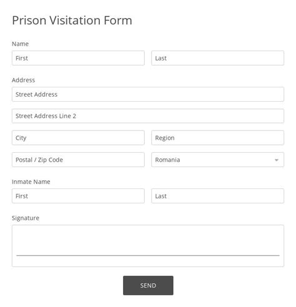Click the Inmate Name label
This screenshot has height=307, width=296.
(31, 182)
